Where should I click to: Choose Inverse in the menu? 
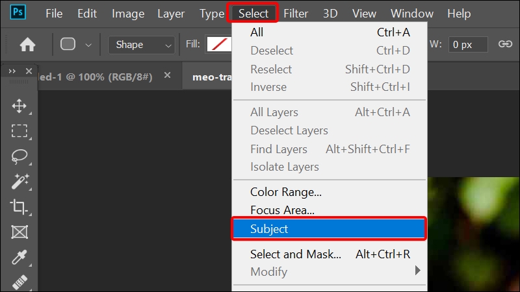(330, 87)
